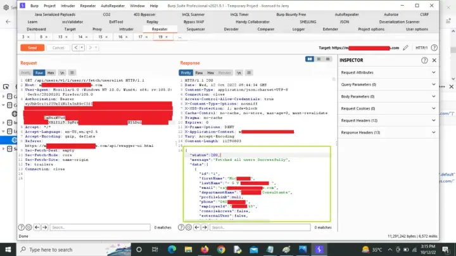Open request search help icon
456x256 pixels.
tap(22, 227)
